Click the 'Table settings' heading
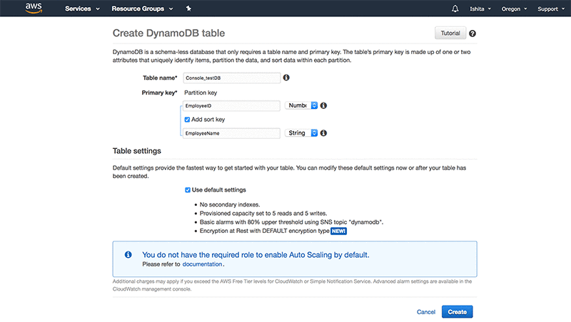 [x=137, y=151]
